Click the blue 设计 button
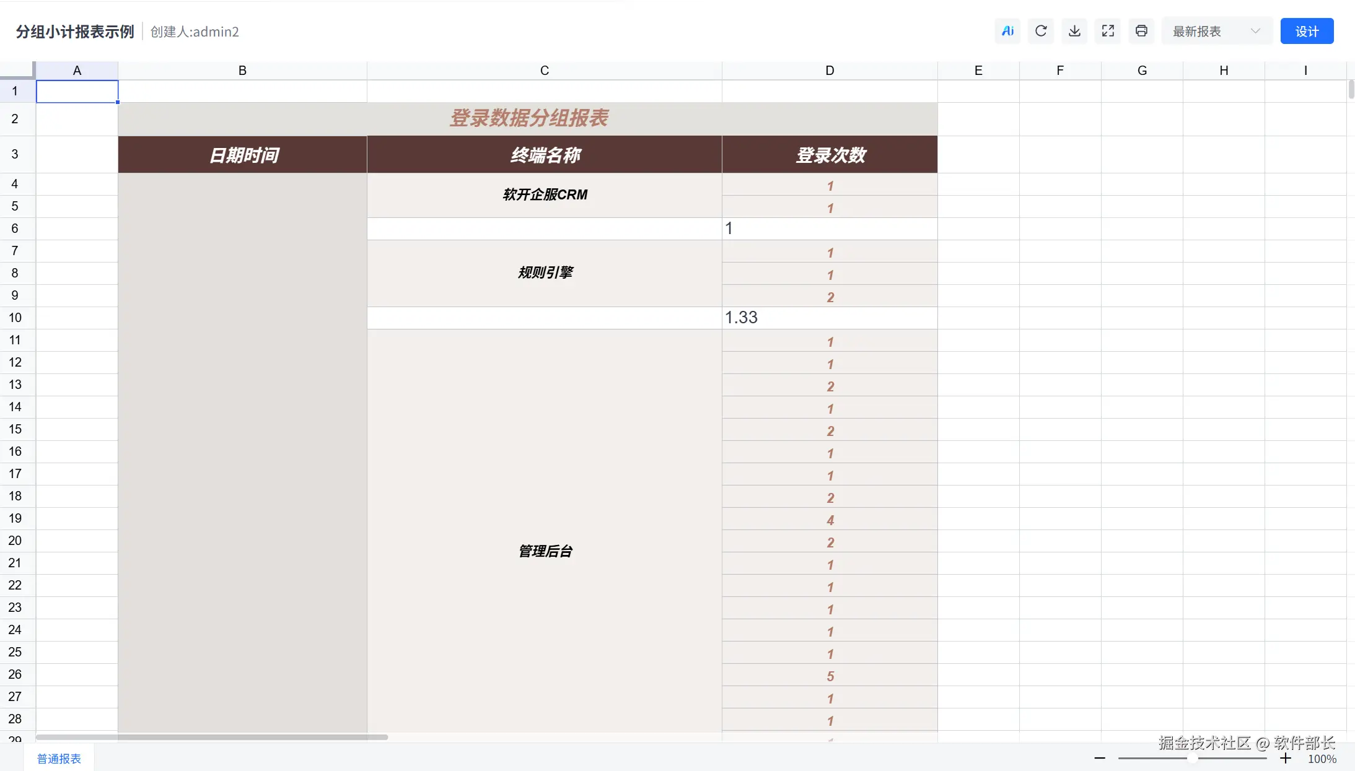 click(1307, 31)
